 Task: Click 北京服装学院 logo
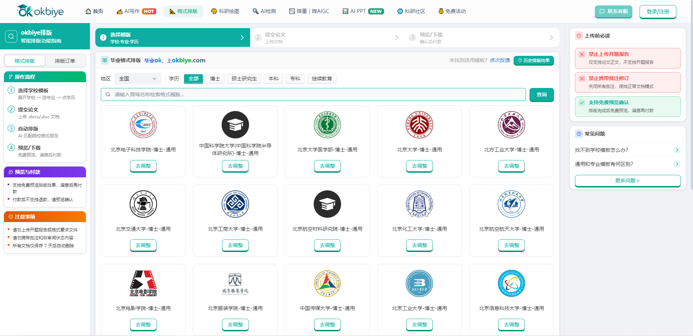pos(235,283)
